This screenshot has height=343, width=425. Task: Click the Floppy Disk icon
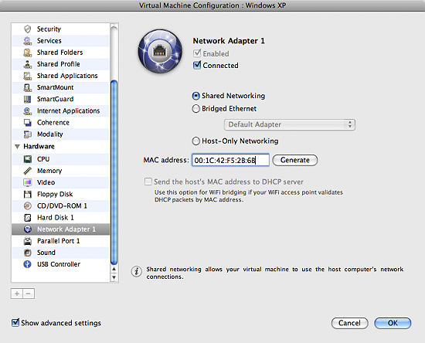click(27, 194)
